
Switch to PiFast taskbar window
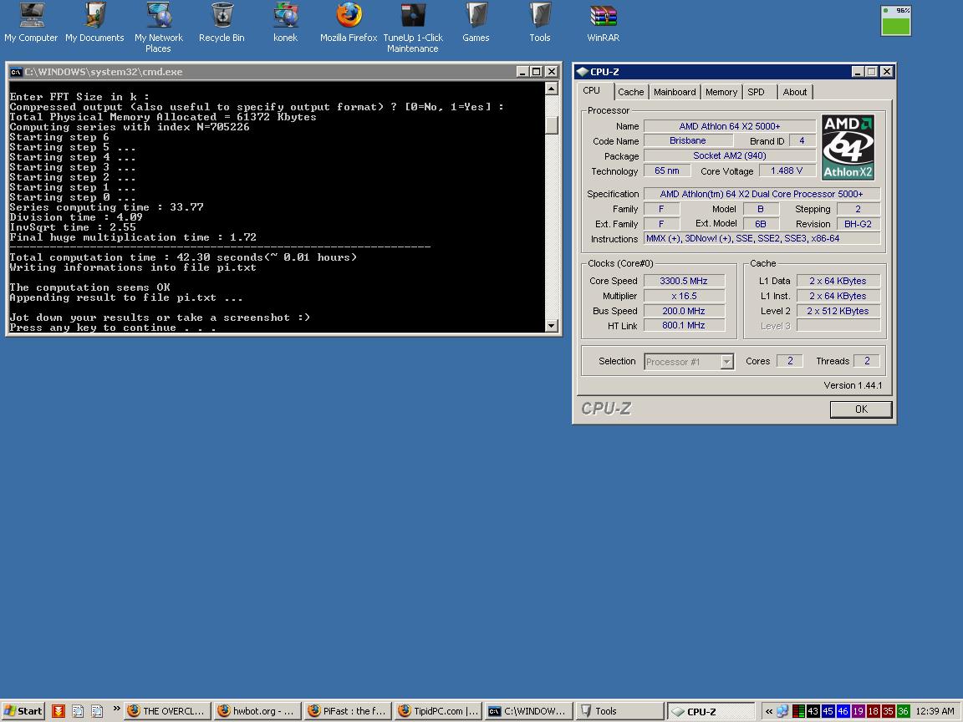tap(348, 711)
